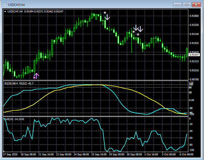Click the 21 Sep 16:00 time label

coord(46,154)
